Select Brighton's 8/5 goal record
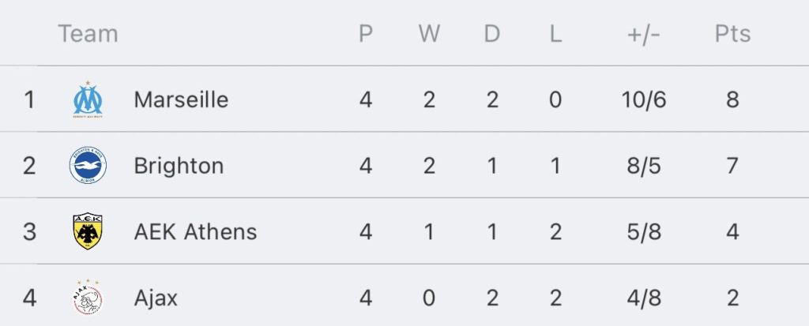Viewport: 809px width, 326px height. (x=644, y=166)
